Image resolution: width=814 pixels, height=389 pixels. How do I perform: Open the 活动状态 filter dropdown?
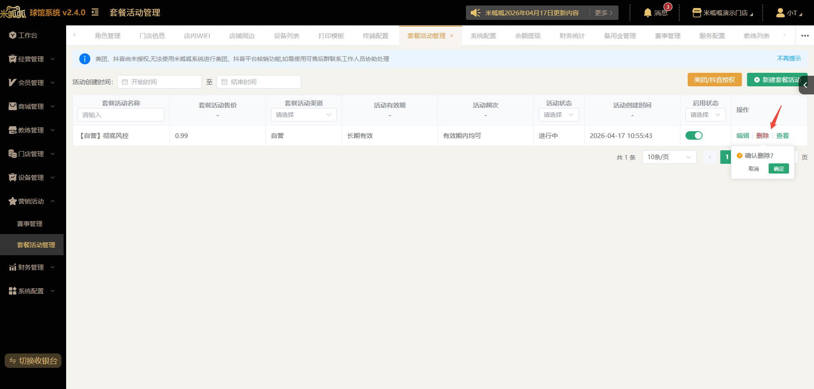tap(559, 115)
